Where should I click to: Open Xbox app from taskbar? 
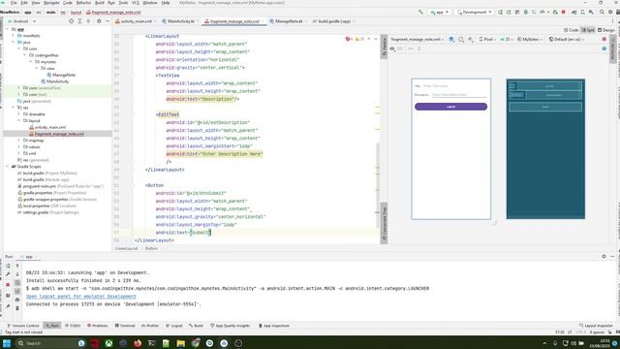point(108,343)
